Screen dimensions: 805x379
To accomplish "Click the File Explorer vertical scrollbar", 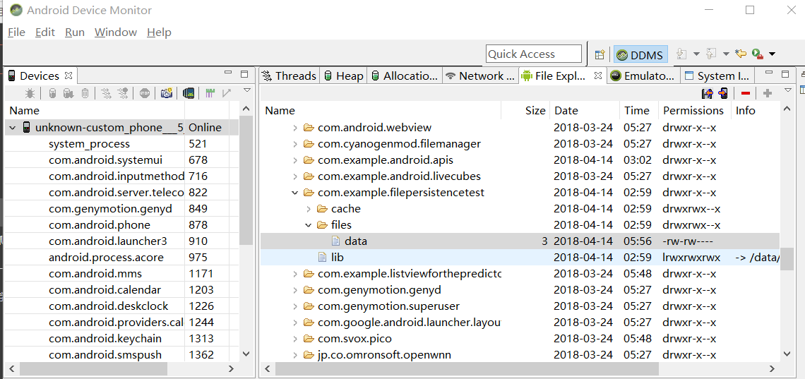I will 787,258.
